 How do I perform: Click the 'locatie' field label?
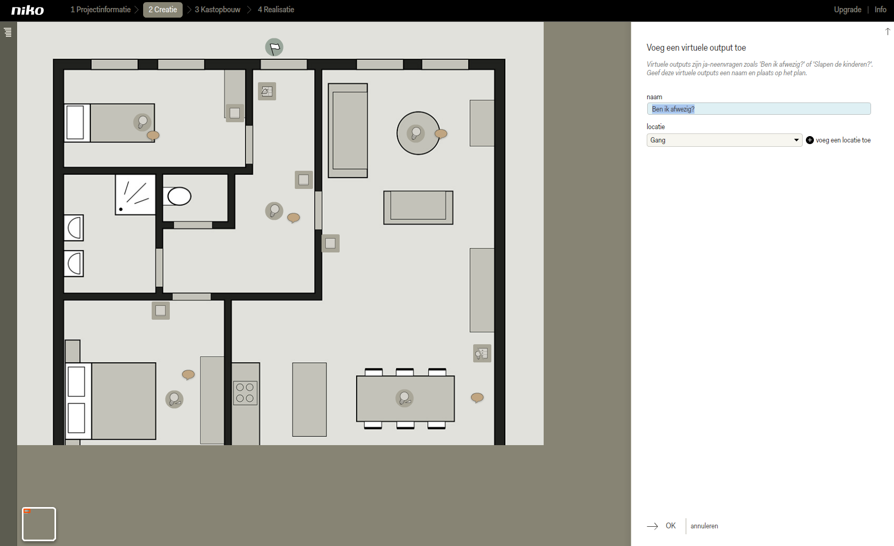point(656,126)
